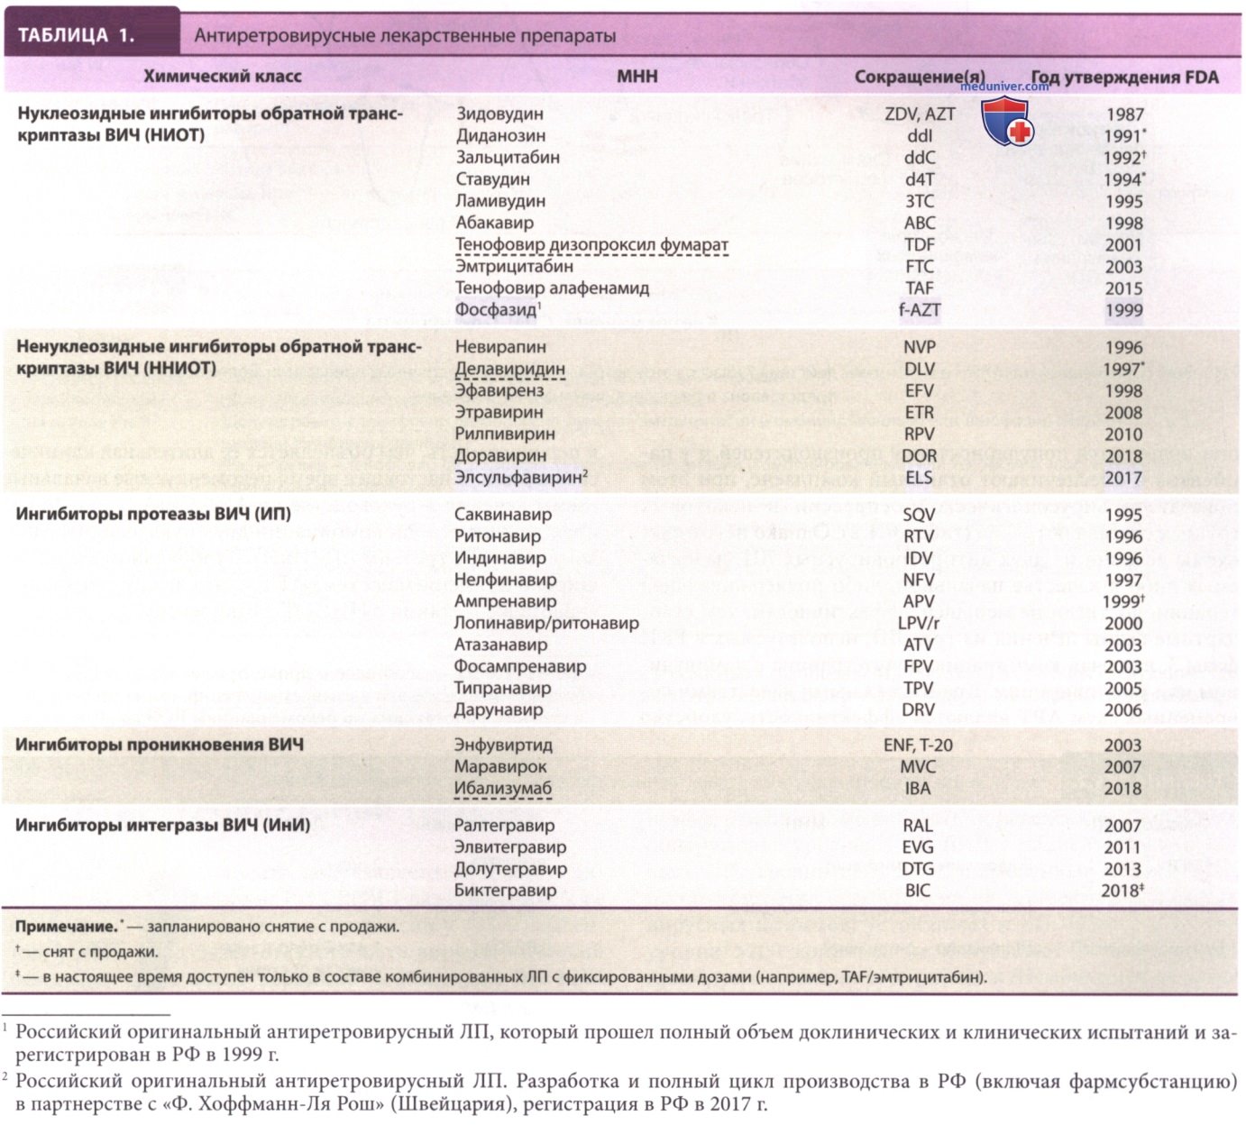
Task: Select the drug name "Тенофовир алафенамид"
Action: click(552, 288)
